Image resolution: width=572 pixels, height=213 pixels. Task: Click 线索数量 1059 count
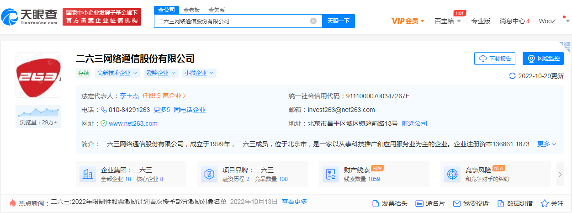coord(362,179)
